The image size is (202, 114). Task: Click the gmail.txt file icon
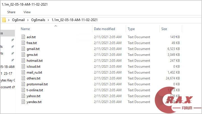tap(24, 49)
